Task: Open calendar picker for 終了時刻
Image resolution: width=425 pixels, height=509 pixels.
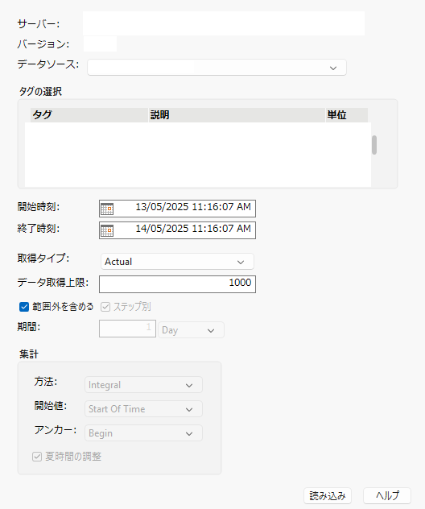Action: pos(107,230)
